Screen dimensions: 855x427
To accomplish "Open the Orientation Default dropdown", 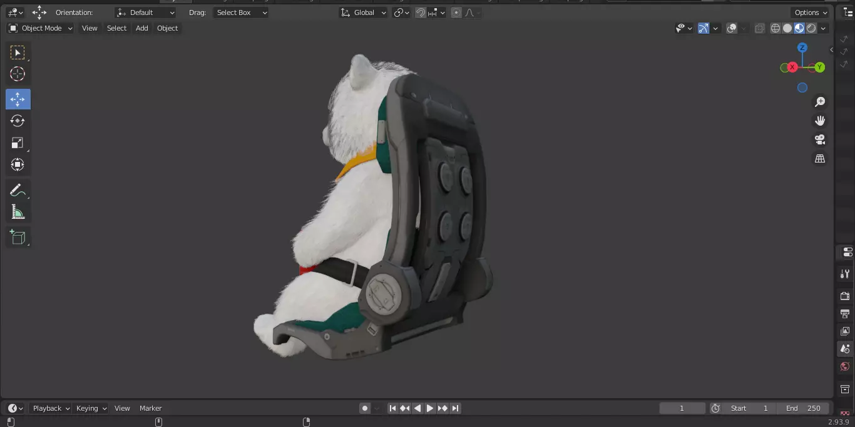I will (146, 13).
